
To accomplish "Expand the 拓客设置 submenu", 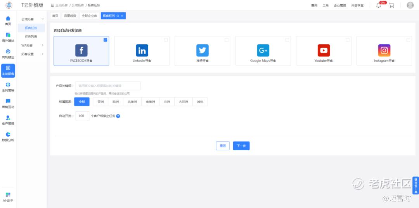I will (43, 54).
